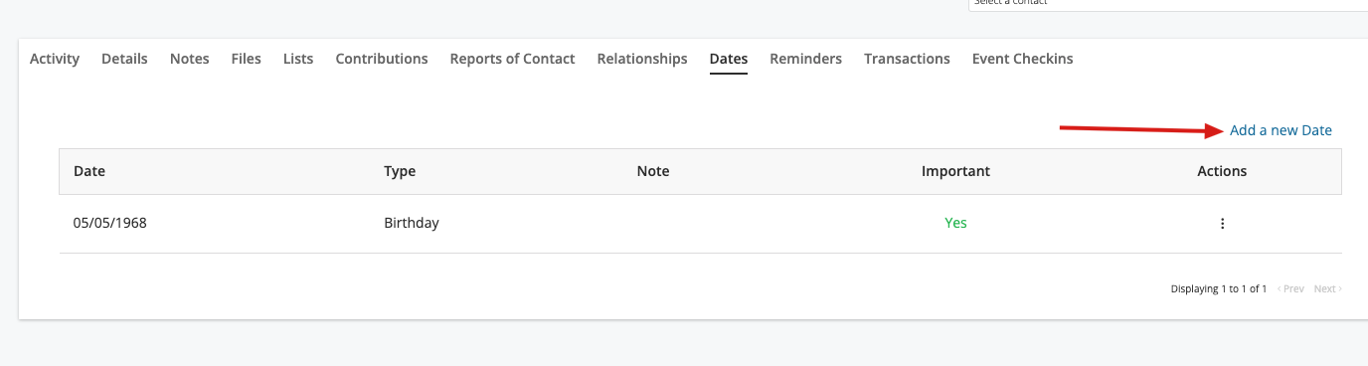Viewport: 1368px width, 366px height.
Task: Click the Prev pagination link
Action: point(1290,289)
